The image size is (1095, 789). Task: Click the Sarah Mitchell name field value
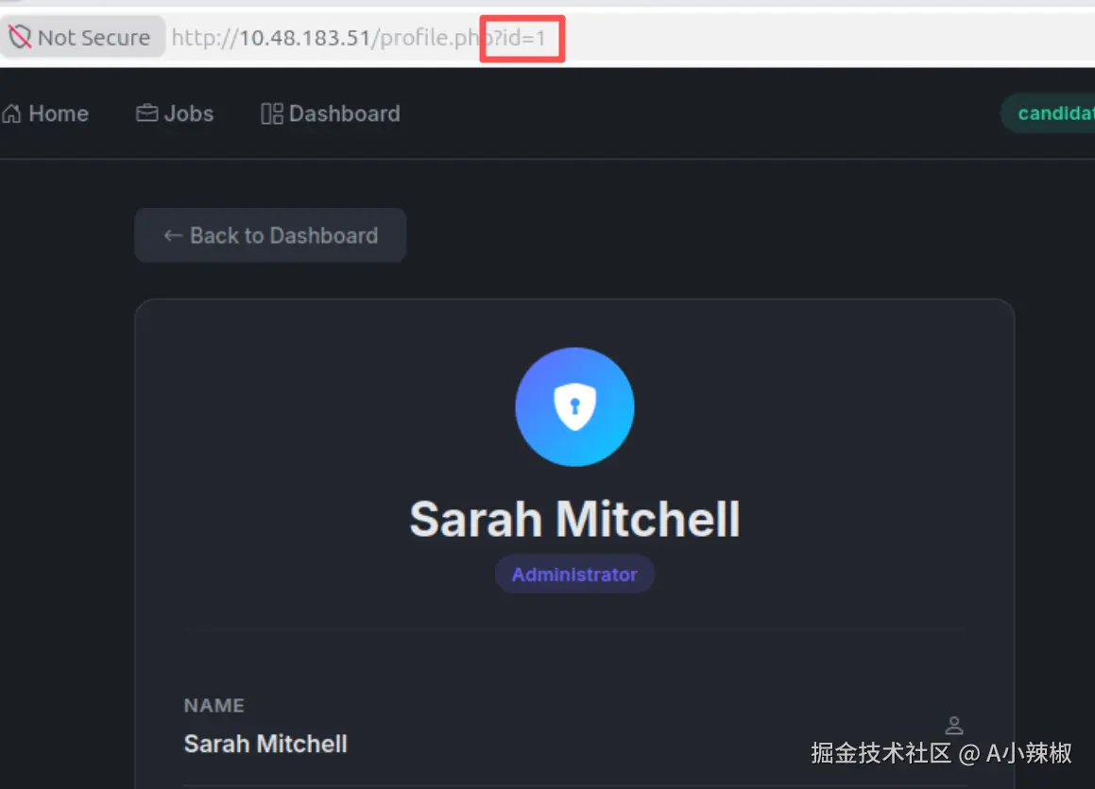click(265, 745)
